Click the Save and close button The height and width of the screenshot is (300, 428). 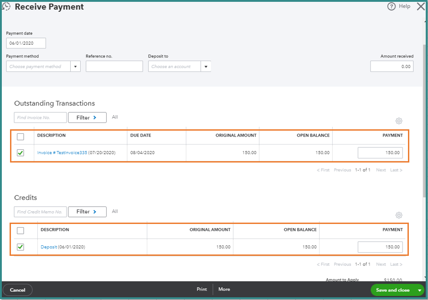(x=393, y=290)
